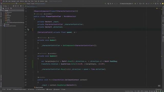
Task: Expand the Materials folder
Action: point(4,16)
